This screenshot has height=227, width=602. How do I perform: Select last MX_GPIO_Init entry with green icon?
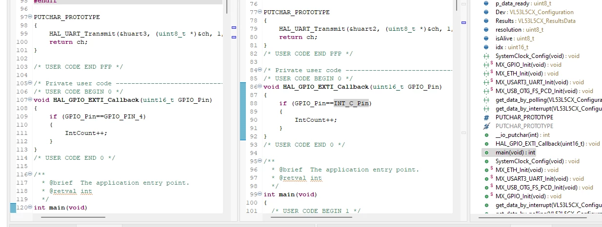coord(528,196)
